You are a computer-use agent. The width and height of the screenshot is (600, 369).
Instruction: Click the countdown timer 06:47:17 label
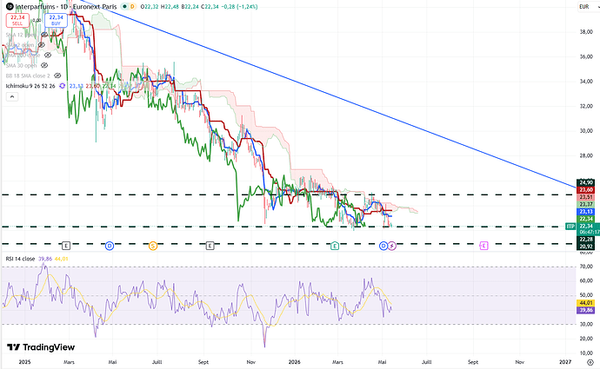[x=588, y=232]
